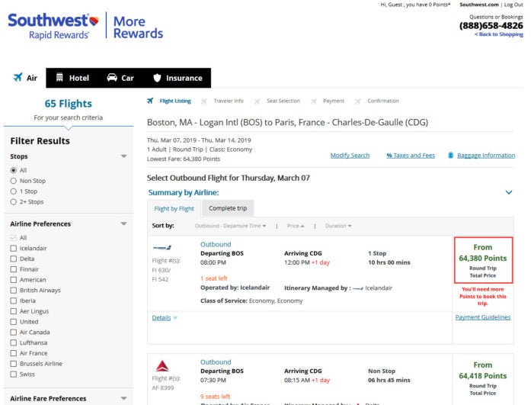Check the Air Canada checkbox
Viewport: 531px width, 405px height.
click(14, 333)
